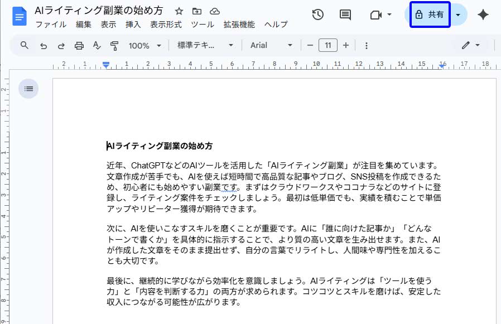Open the Arial font dropdown

[x=271, y=46]
